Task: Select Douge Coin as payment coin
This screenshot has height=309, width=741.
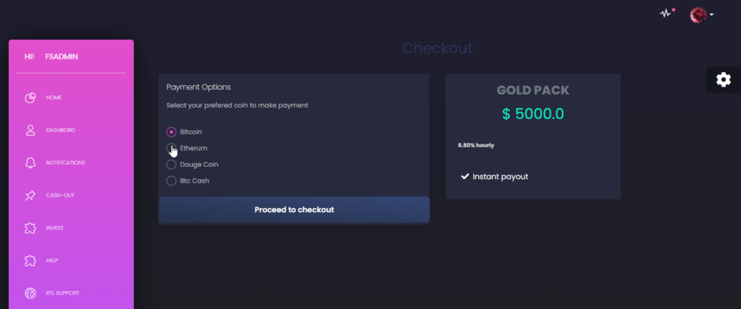Action: point(171,165)
